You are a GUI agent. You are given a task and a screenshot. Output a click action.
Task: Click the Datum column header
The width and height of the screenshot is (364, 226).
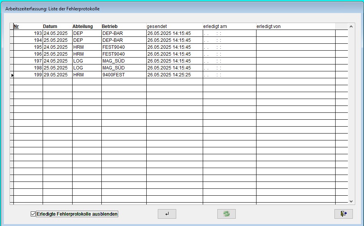[x=57, y=26]
